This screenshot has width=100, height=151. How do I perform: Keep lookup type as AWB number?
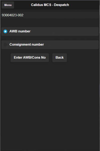click(x=50, y=31)
